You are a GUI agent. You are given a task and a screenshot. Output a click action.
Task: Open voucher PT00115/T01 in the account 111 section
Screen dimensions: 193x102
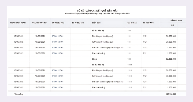coord(58,53)
